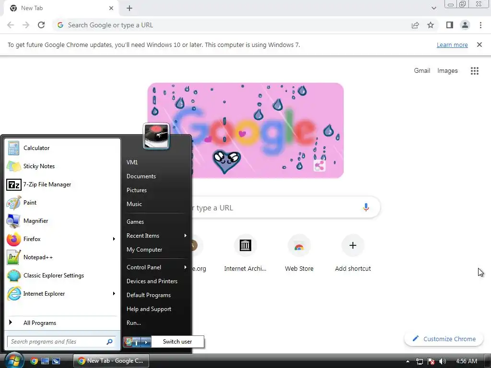Focus the Search programs and files box
The image size is (491, 368).
pos(61,342)
